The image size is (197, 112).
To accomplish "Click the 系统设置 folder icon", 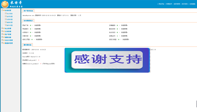I will (x=4, y=10).
